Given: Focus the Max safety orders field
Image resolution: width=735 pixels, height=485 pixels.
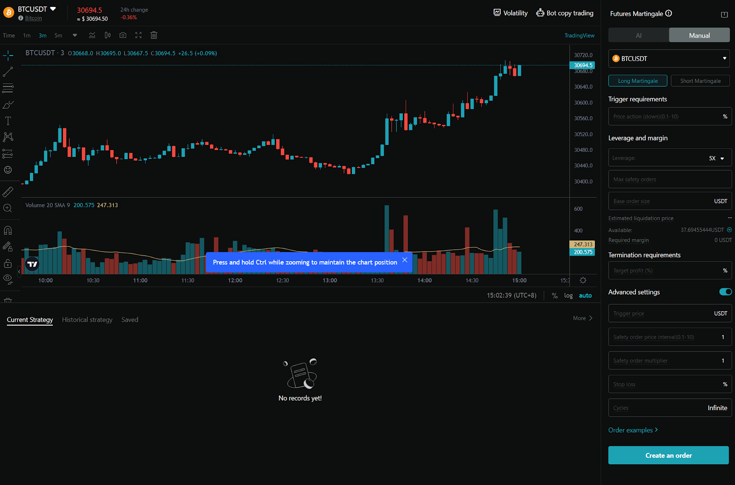Looking at the screenshot, I should [x=670, y=179].
